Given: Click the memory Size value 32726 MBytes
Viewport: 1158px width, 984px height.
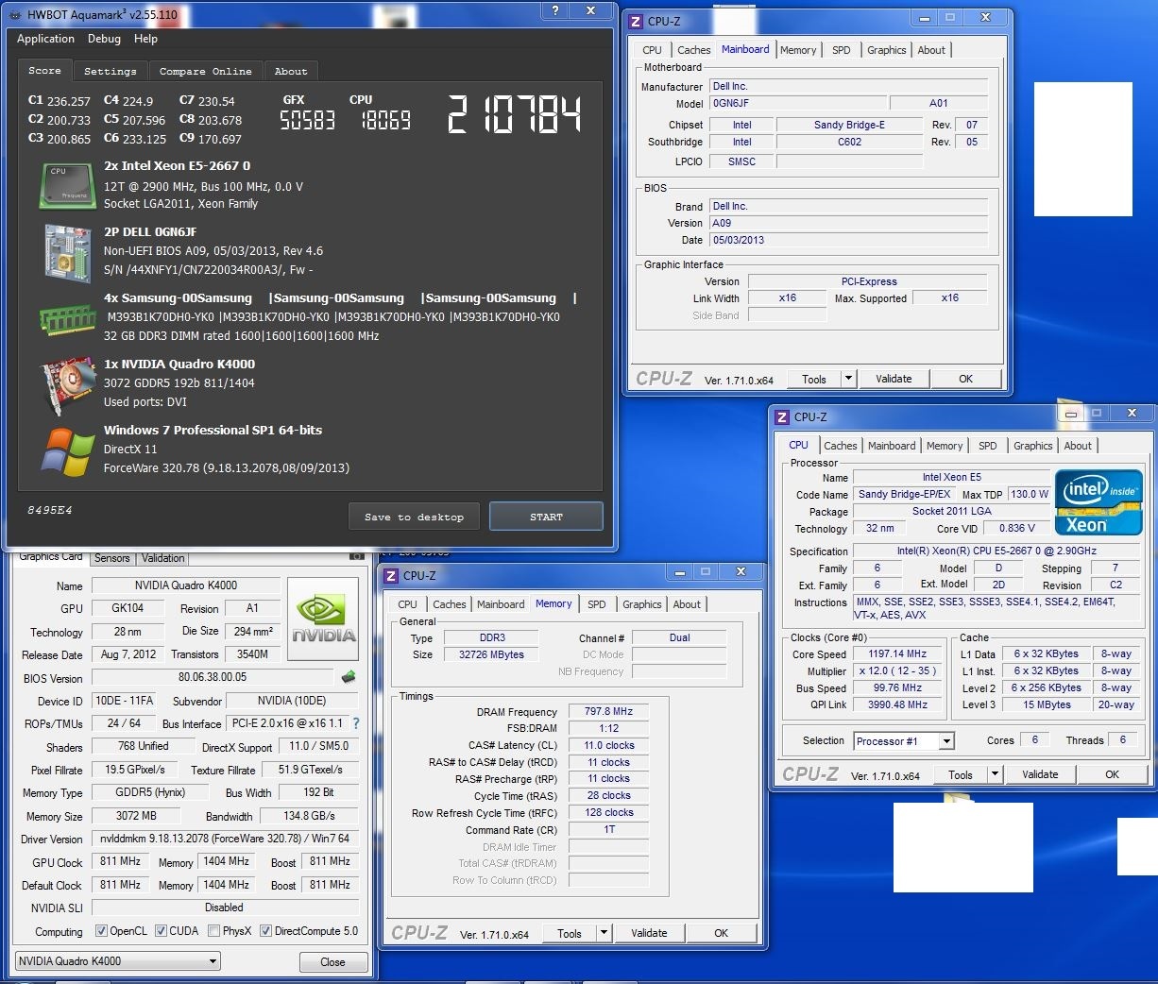Looking at the screenshot, I should pyautogui.click(x=490, y=654).
